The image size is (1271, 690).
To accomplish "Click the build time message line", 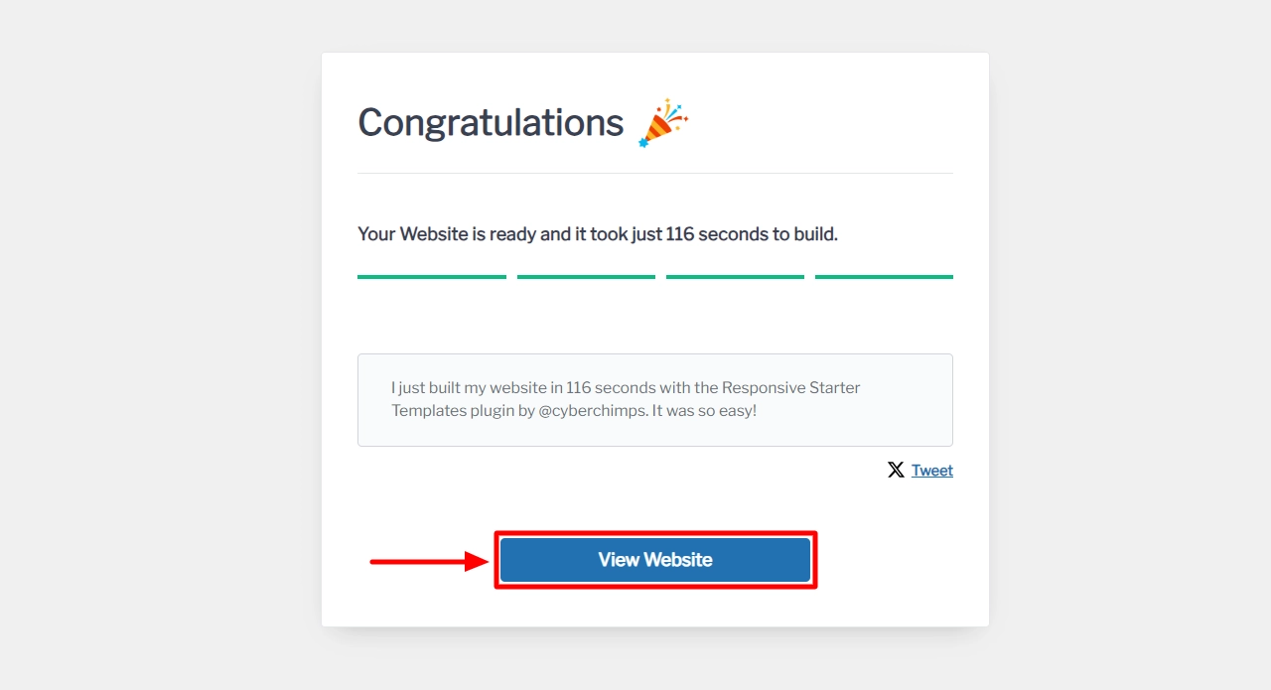I will [x=597, y=233].
